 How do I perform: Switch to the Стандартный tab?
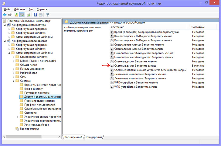pyautogui.click(x=93, y=137)
